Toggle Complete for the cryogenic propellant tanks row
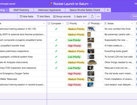The height and width of the screenshot is (105, 137). coord(56,40)
